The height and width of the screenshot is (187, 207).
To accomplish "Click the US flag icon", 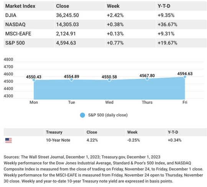I will (x=8, y=140).
